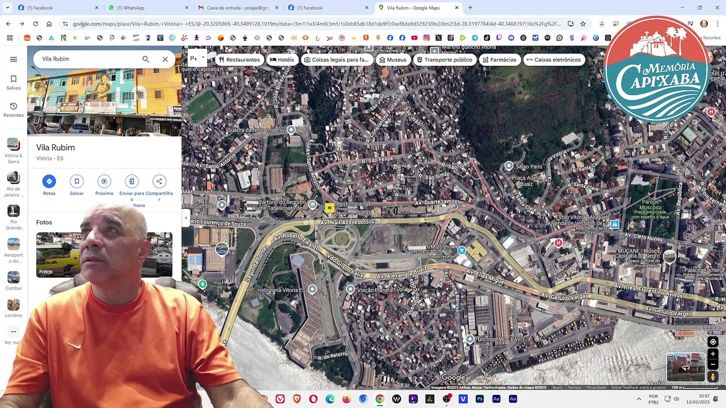
Task: Show more recents via three dots
Action: (14, 331)
